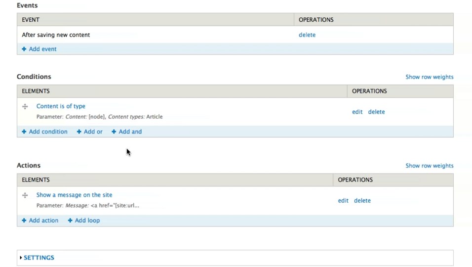Screen dimensions: 472x267
Task: Open the Content is of type condition link
Action: click(x=61, y=106)
